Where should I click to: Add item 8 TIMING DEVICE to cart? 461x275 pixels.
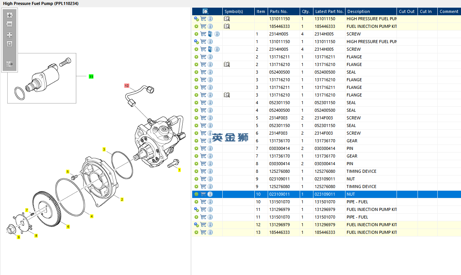(203, 171)
